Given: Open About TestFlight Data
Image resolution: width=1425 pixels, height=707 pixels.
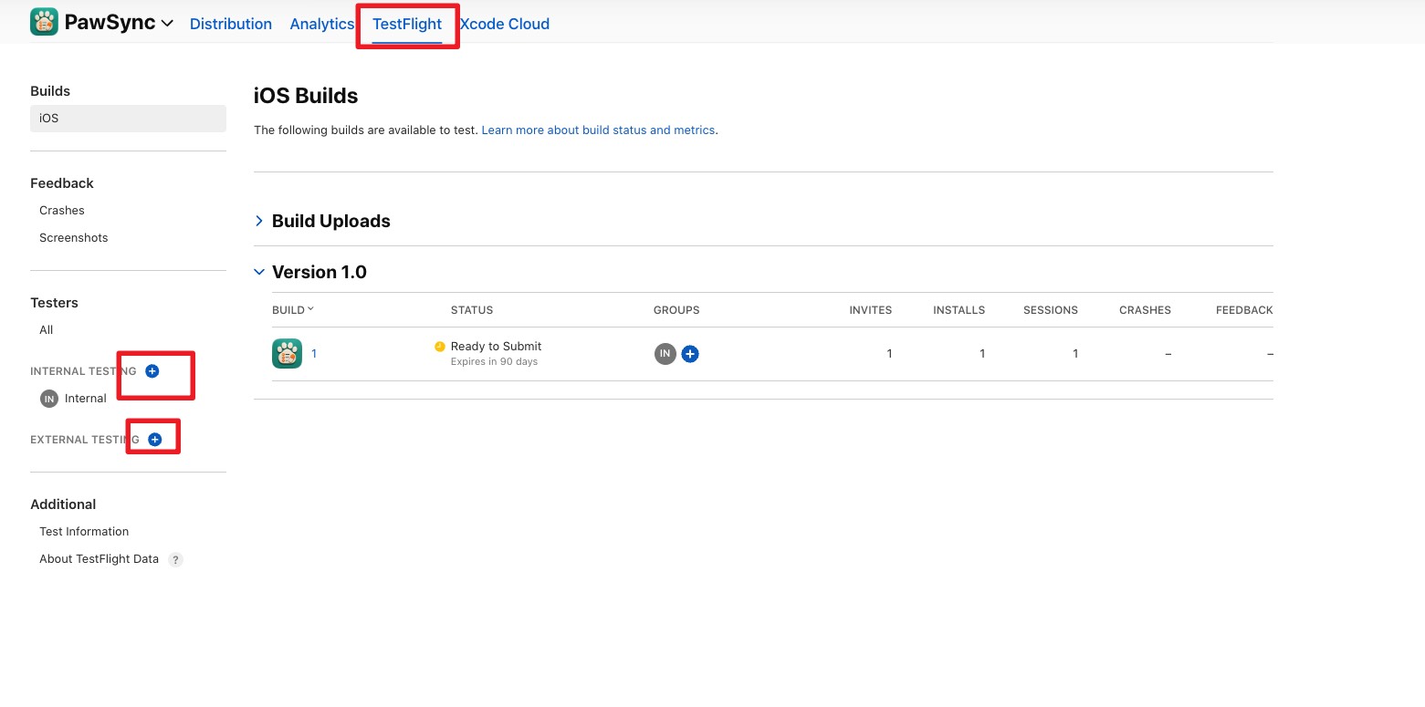Looking at the screenshot, I should click(99, 559).
